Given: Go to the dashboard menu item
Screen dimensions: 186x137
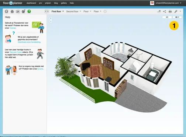Looking at the screenshot, I should [31, 3].
